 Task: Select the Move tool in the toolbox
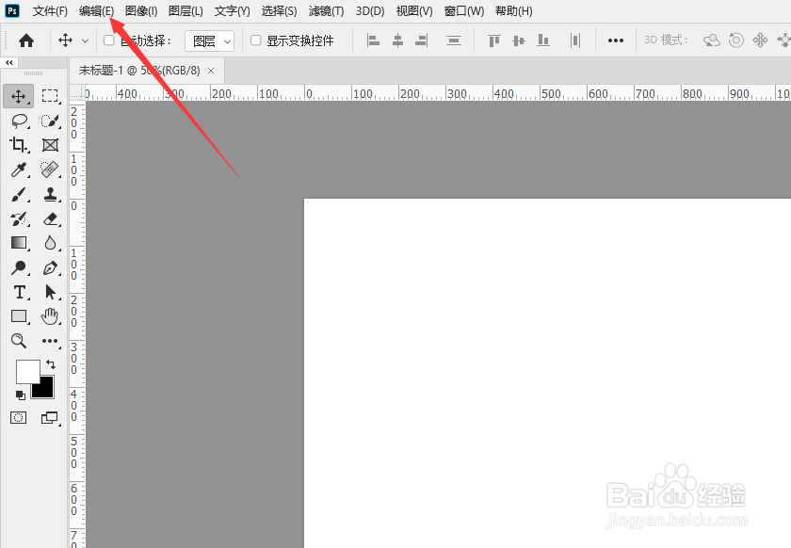click(x=19, y=96)
